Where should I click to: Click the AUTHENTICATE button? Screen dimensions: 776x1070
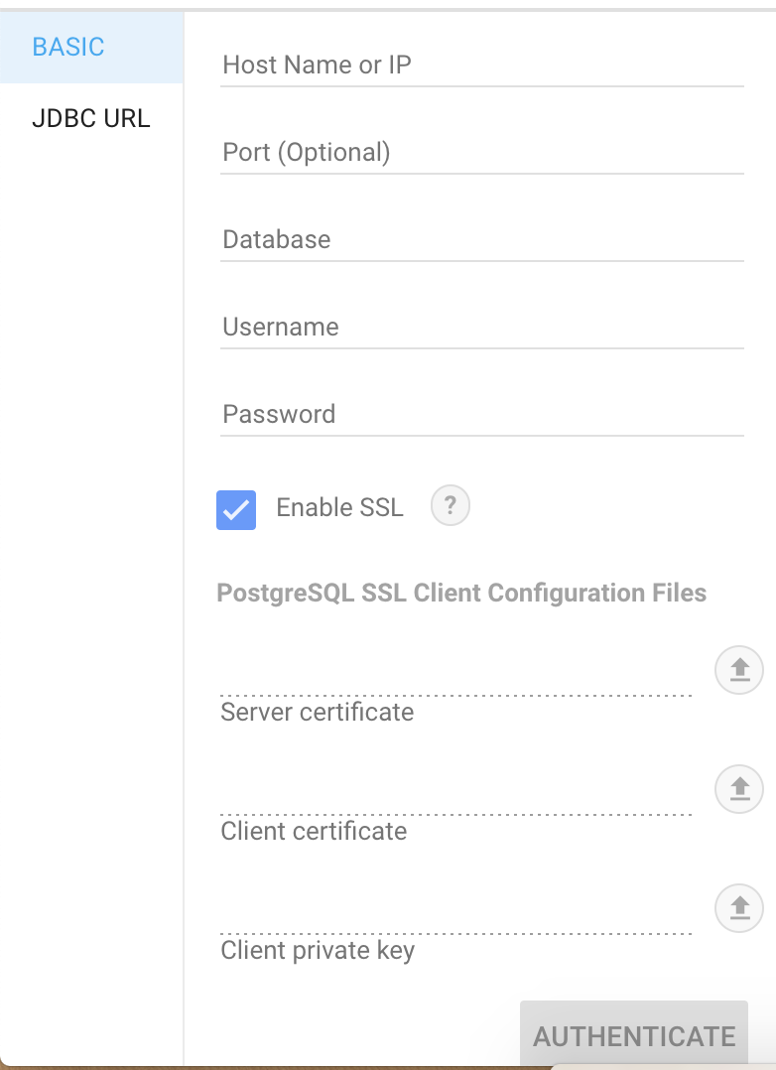pos(634,1034)
